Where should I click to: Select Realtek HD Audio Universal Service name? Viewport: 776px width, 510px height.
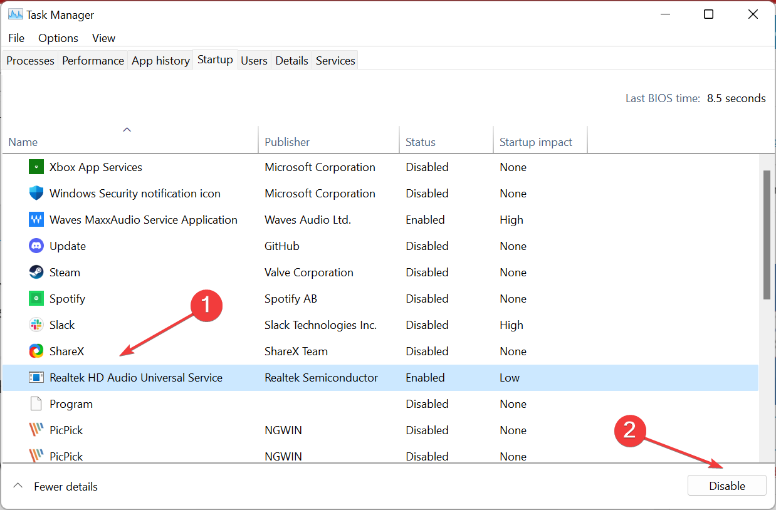[x=136, y=378]
